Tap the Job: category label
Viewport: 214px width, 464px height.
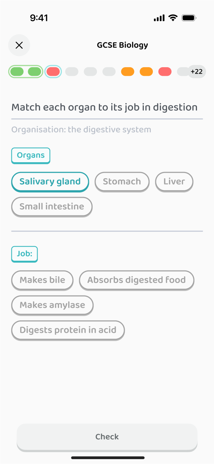click(25, 254)
